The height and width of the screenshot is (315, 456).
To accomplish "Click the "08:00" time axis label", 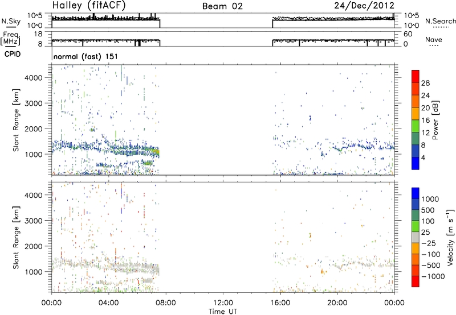I will pos(166,303).
